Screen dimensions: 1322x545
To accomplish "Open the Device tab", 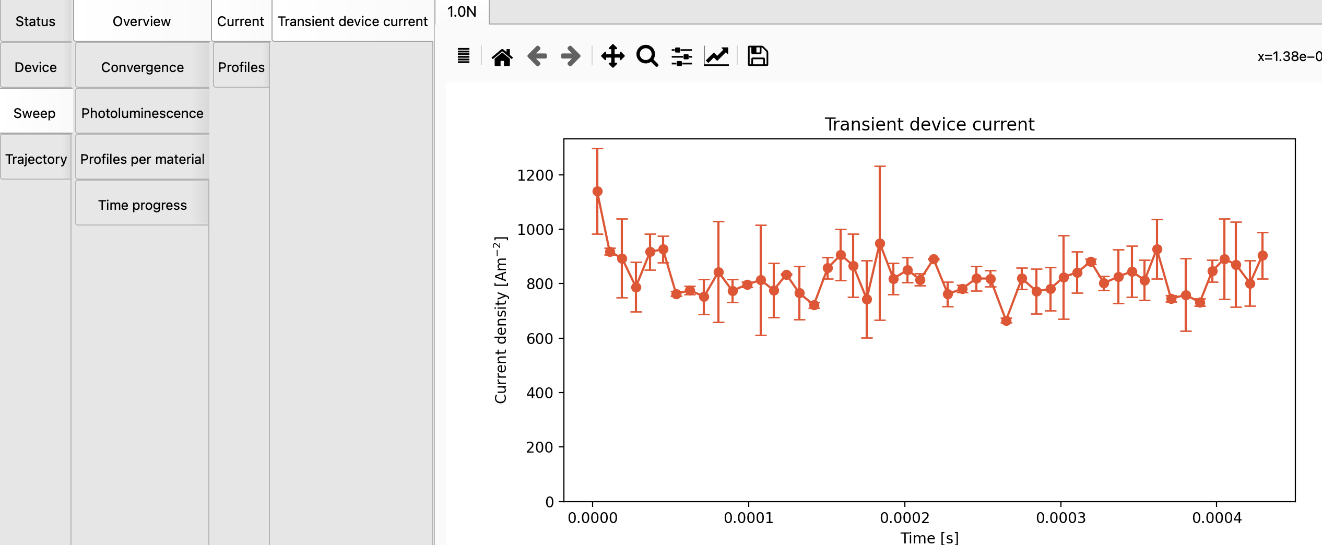I will point(36,67).
